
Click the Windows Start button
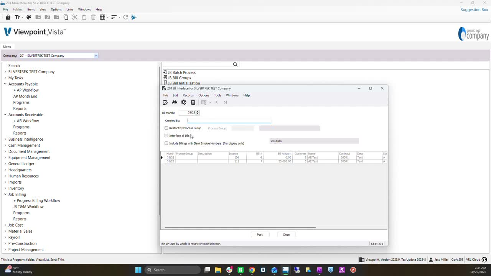click(138, 270)
